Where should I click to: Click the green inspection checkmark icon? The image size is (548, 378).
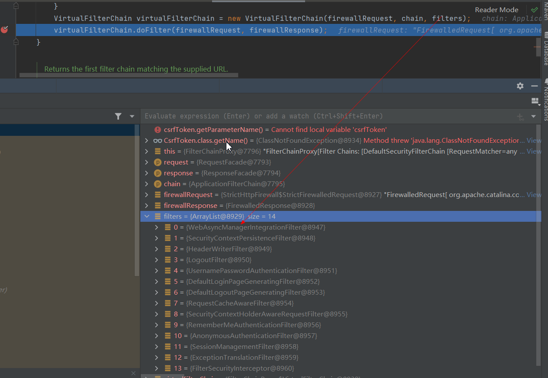[x=534, y=10]
